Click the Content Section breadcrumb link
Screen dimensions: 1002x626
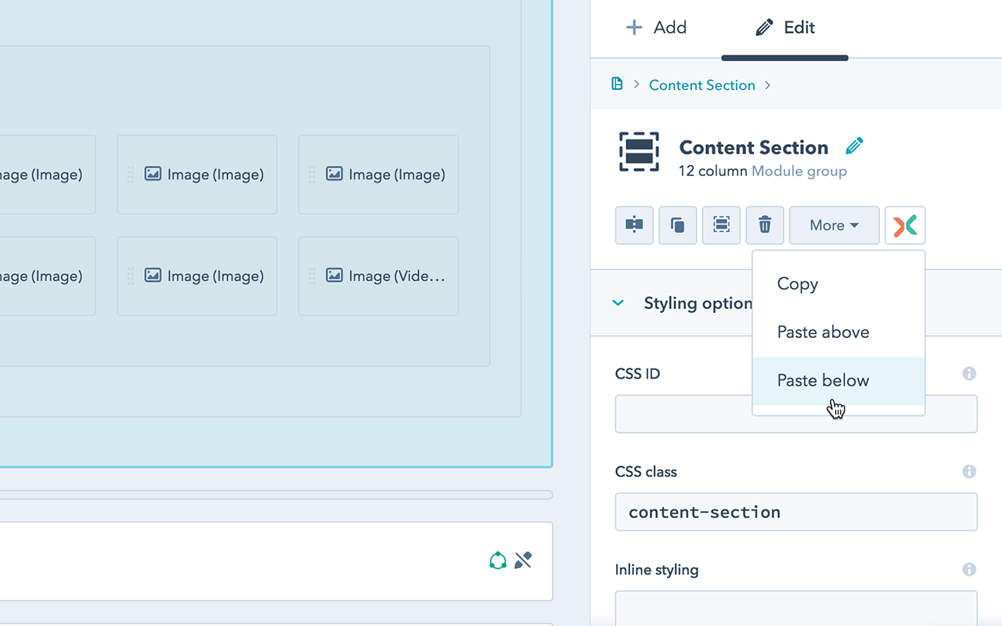(702, 85)
